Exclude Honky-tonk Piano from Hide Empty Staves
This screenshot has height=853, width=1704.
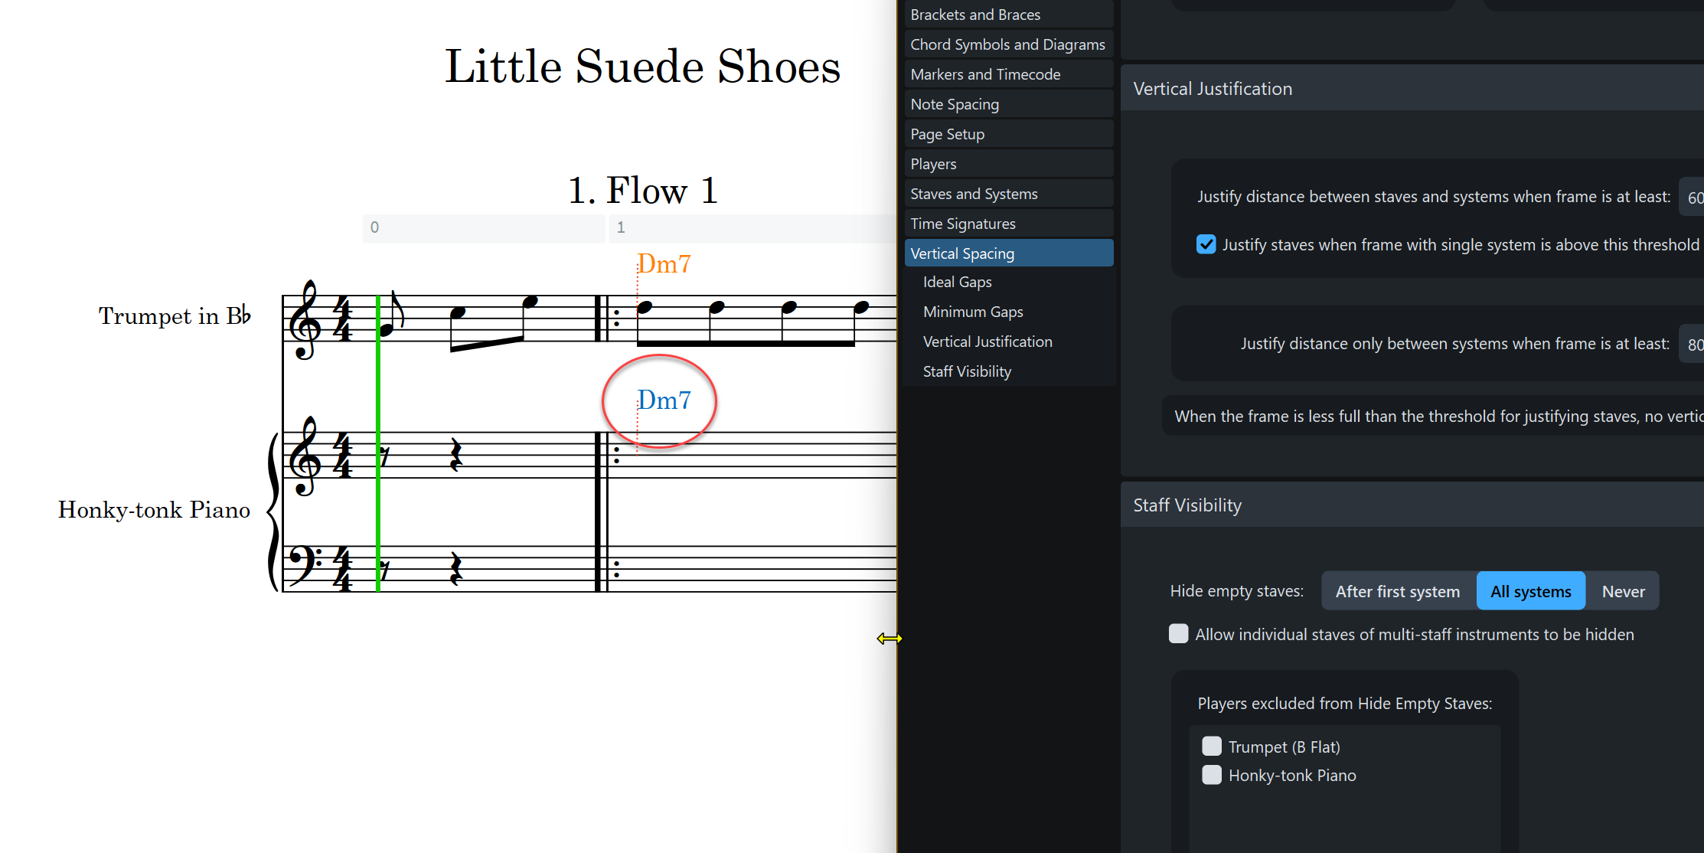(1212, 775)
